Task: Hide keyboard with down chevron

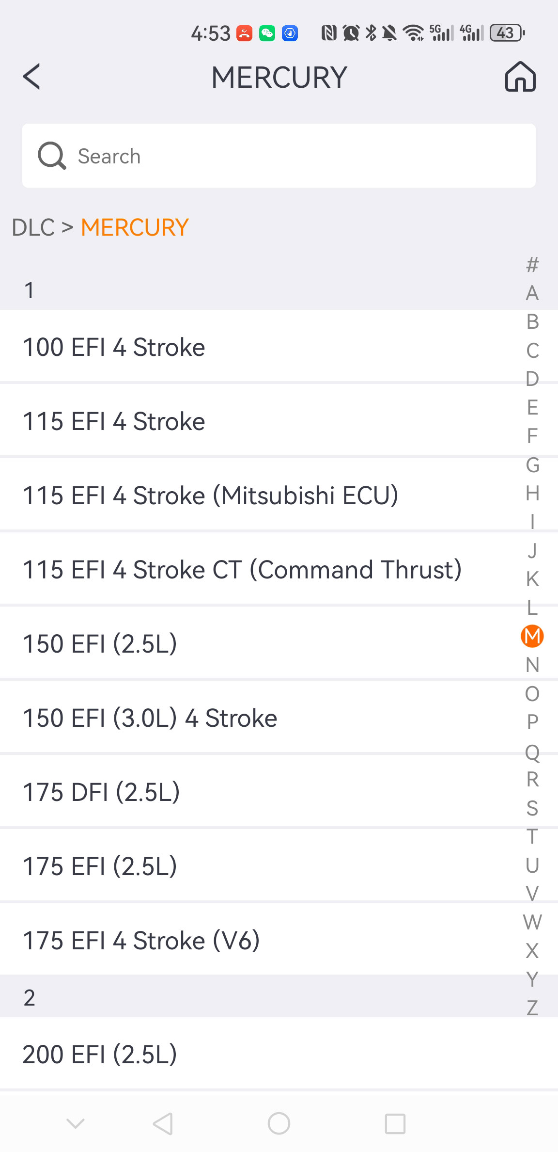Action: pos(75,1123)
